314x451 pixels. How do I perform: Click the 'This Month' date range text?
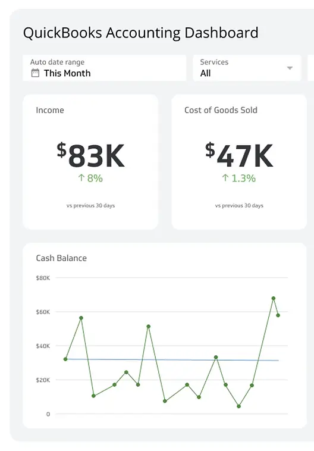coord(67,73)
